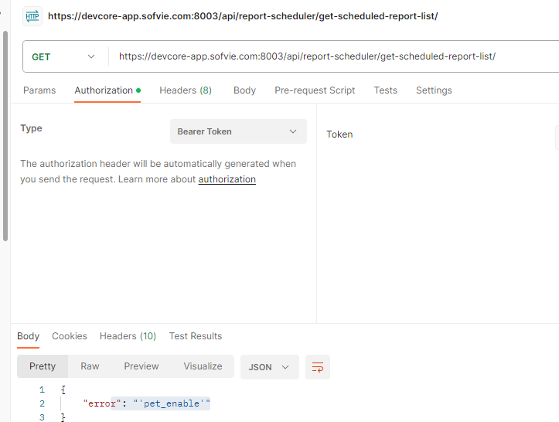Open the GET method dropdown
This screenshot has width=559, height=422.
coord(63,56)
